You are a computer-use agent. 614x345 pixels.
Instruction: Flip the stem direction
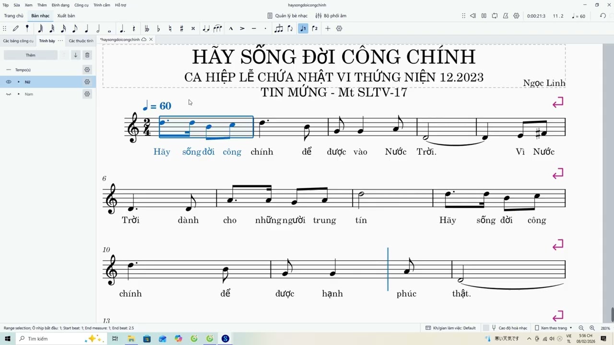(x=290, y=29)
